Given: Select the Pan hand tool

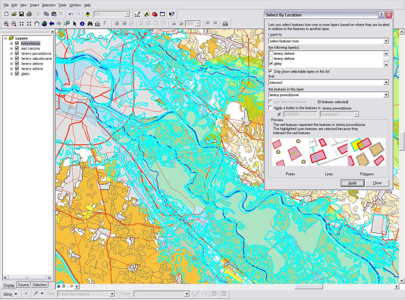Looking at the screenshot, I should click(37, 24).
